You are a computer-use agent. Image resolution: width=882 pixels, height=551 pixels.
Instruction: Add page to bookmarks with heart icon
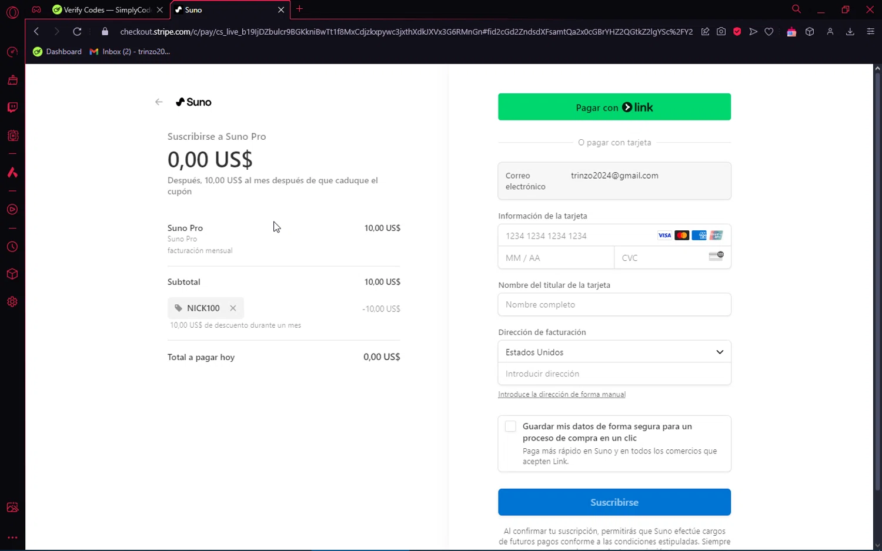(x=769, y=32)
